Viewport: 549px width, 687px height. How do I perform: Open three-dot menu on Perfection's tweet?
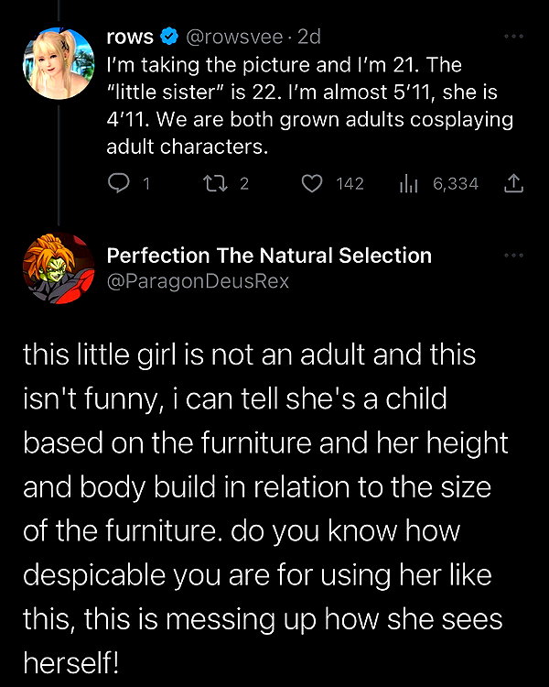(513, 255)
